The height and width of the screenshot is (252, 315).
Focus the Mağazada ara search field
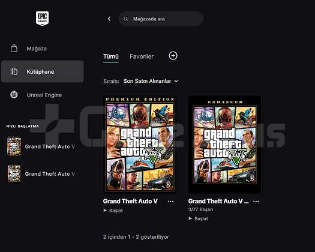pos(161,19)
